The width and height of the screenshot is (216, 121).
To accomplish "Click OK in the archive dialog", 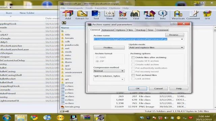I will pos(138,88).
